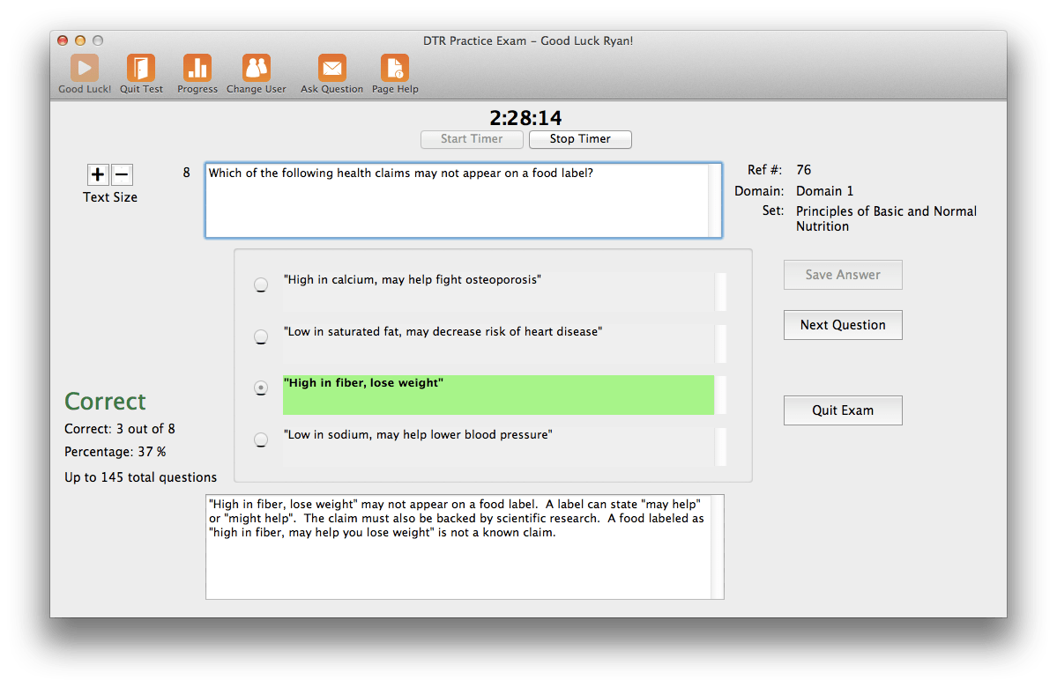The width and height of the screenshot is (1057, 687).
Task: Open the Ask Question envelope icon
Action: 331,68
